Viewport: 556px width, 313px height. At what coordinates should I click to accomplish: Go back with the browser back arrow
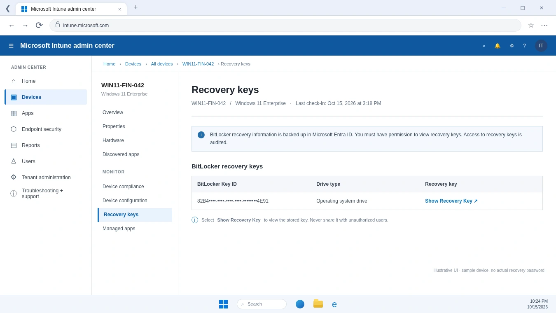(x=12, y=26)
